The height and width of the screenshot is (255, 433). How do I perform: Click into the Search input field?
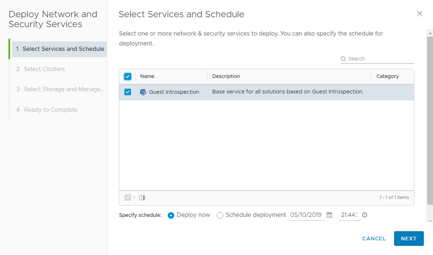[380, 59]
